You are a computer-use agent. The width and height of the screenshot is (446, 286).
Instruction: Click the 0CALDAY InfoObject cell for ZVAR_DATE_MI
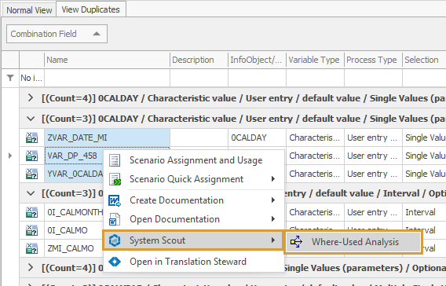click(257, 137)
